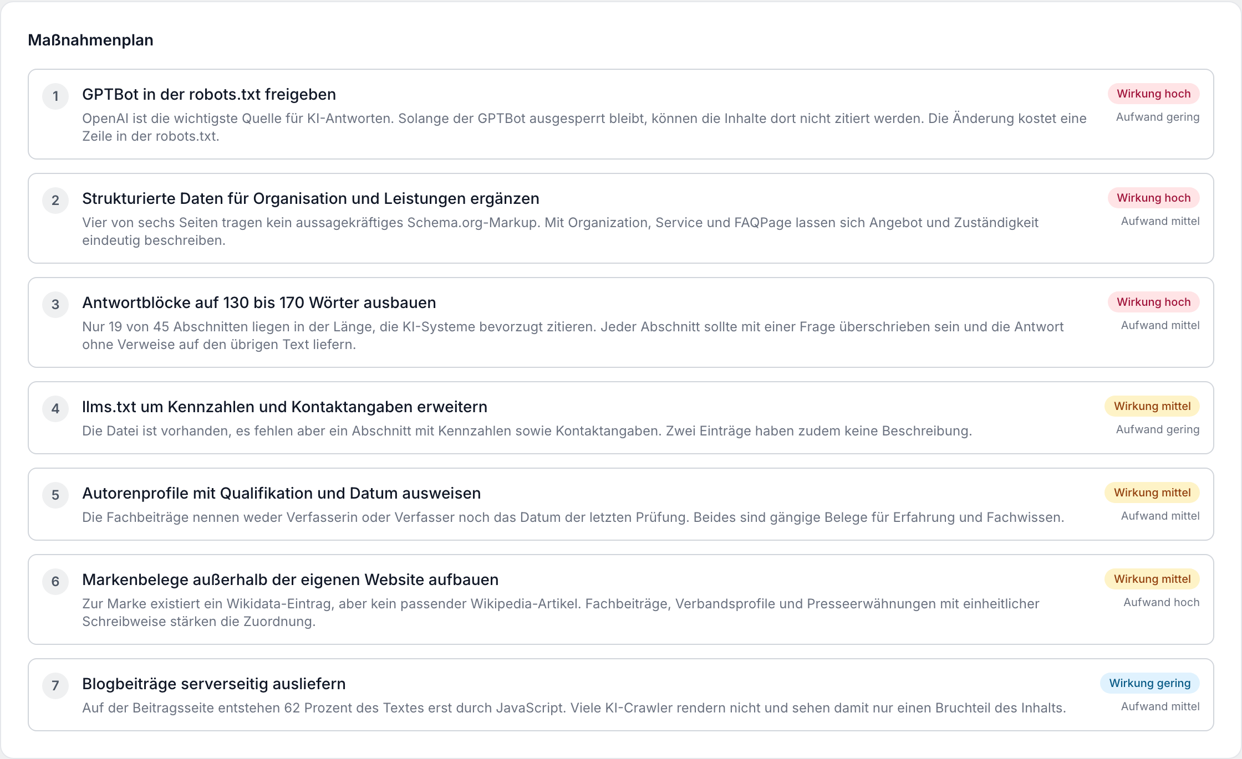
Task: Open 'llms.txt um Kennzahlen' title
Action: pyautogui.click(x=284, y=407)
